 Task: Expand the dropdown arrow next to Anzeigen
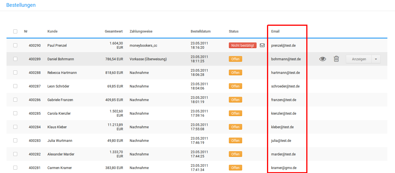[376, 59]
